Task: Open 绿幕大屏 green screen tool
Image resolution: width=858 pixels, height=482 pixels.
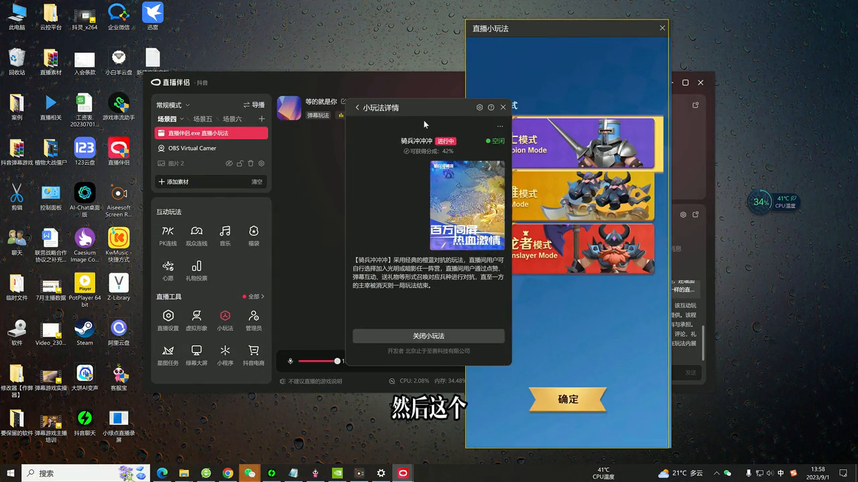Action: click(196, 355)
